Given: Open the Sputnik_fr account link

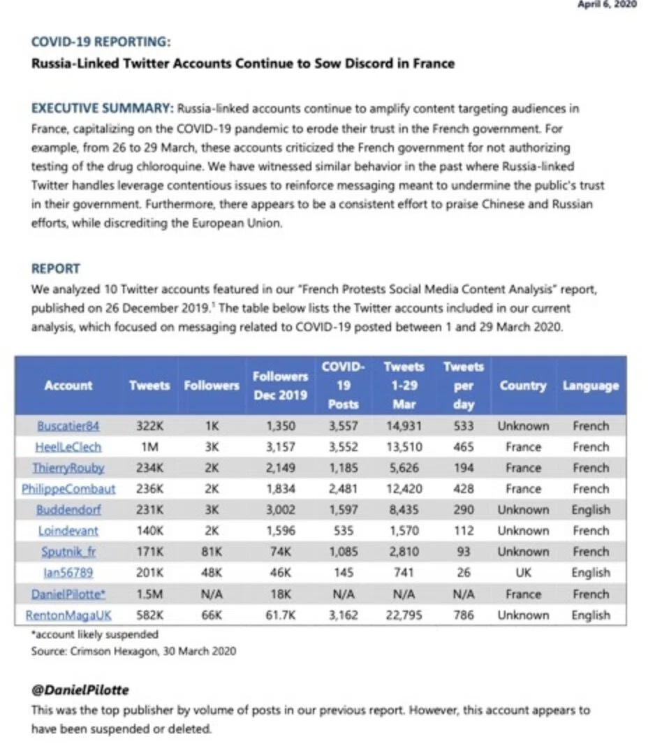Looking at the screenshot, I should pos(68,552).
